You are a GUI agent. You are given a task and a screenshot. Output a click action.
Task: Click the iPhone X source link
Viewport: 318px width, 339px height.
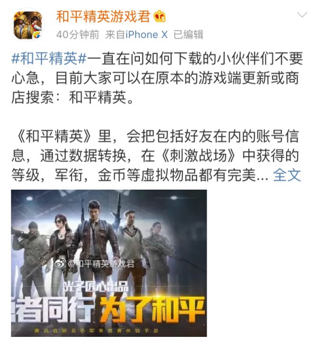coord(147,34)
